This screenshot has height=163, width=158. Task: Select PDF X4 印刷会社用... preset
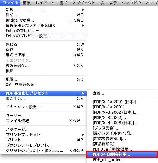pyautogui.click(x=122, y=154)
